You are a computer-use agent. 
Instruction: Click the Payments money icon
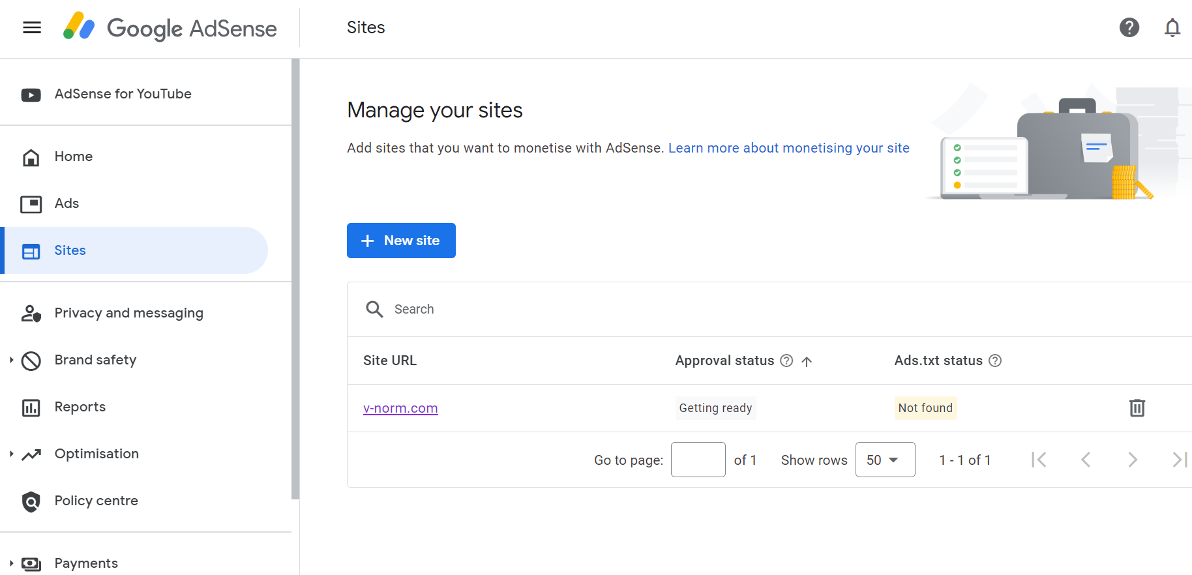coord(31,564)
